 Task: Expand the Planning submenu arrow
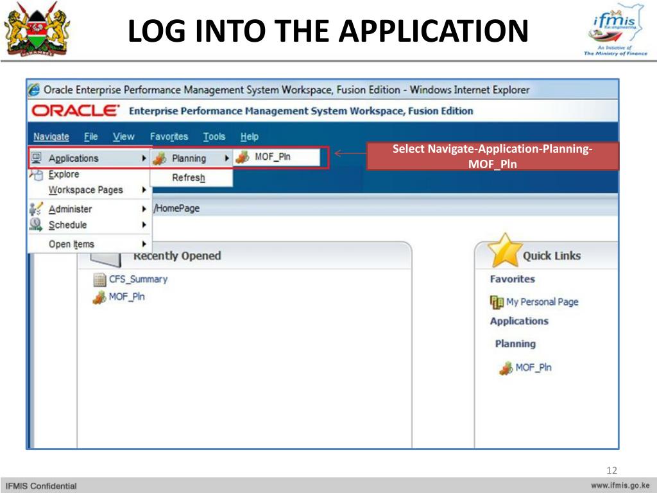(x=226, y=159)
